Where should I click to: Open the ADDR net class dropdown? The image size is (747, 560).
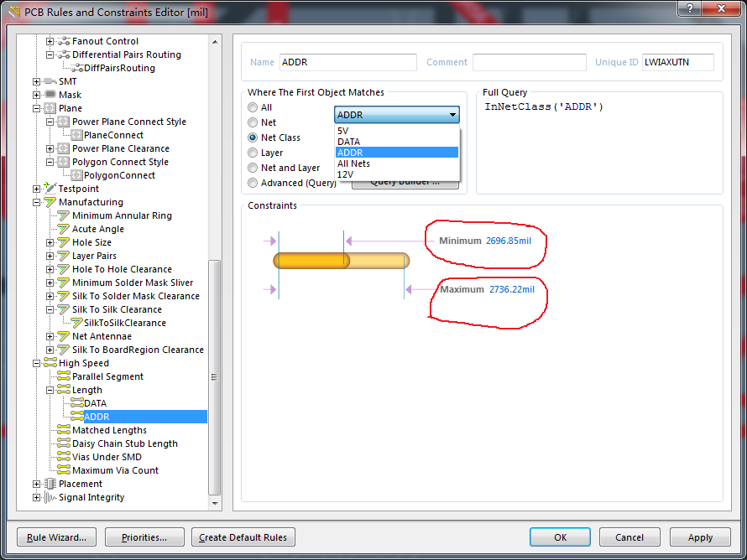397,115
